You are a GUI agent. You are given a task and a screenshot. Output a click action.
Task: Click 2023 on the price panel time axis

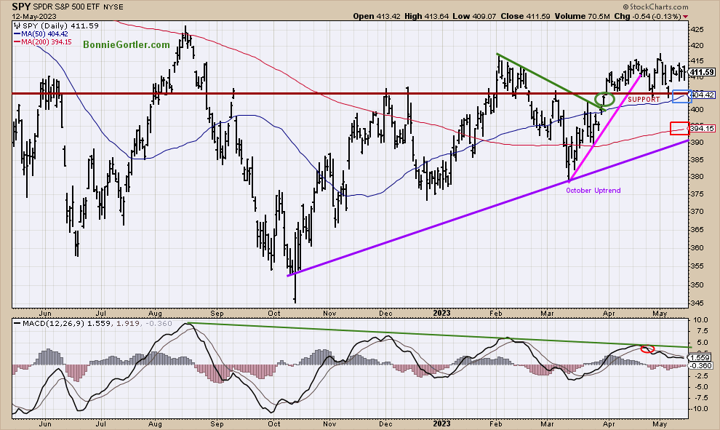click(441, 314)
